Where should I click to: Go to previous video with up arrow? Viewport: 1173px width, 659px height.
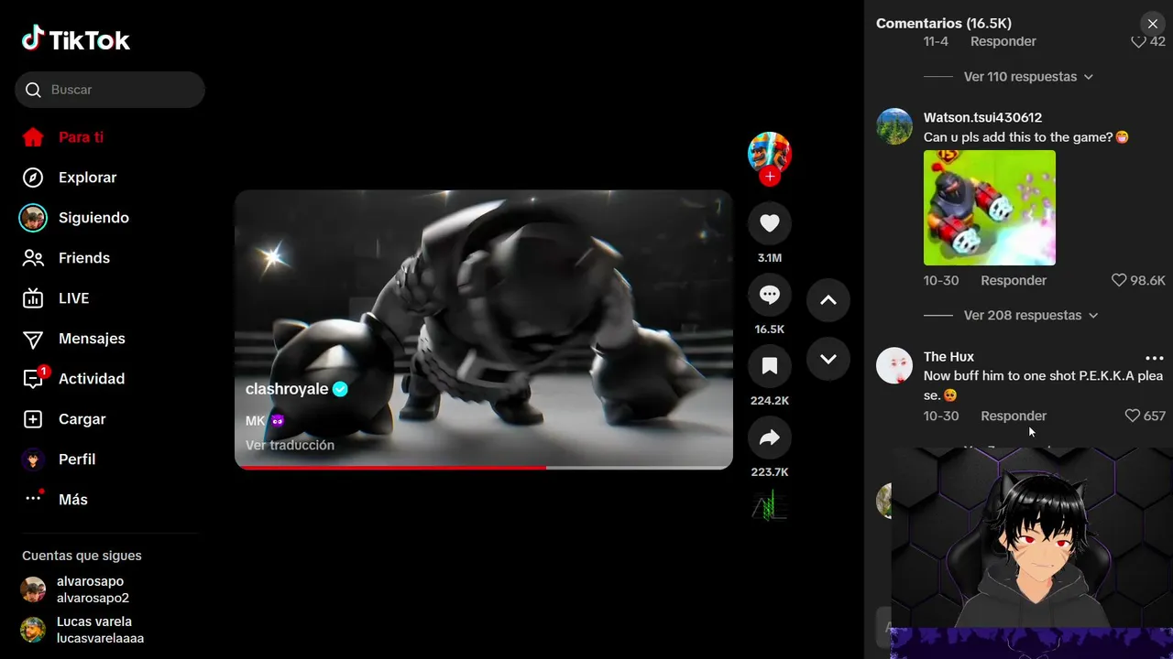coord(828,300)
